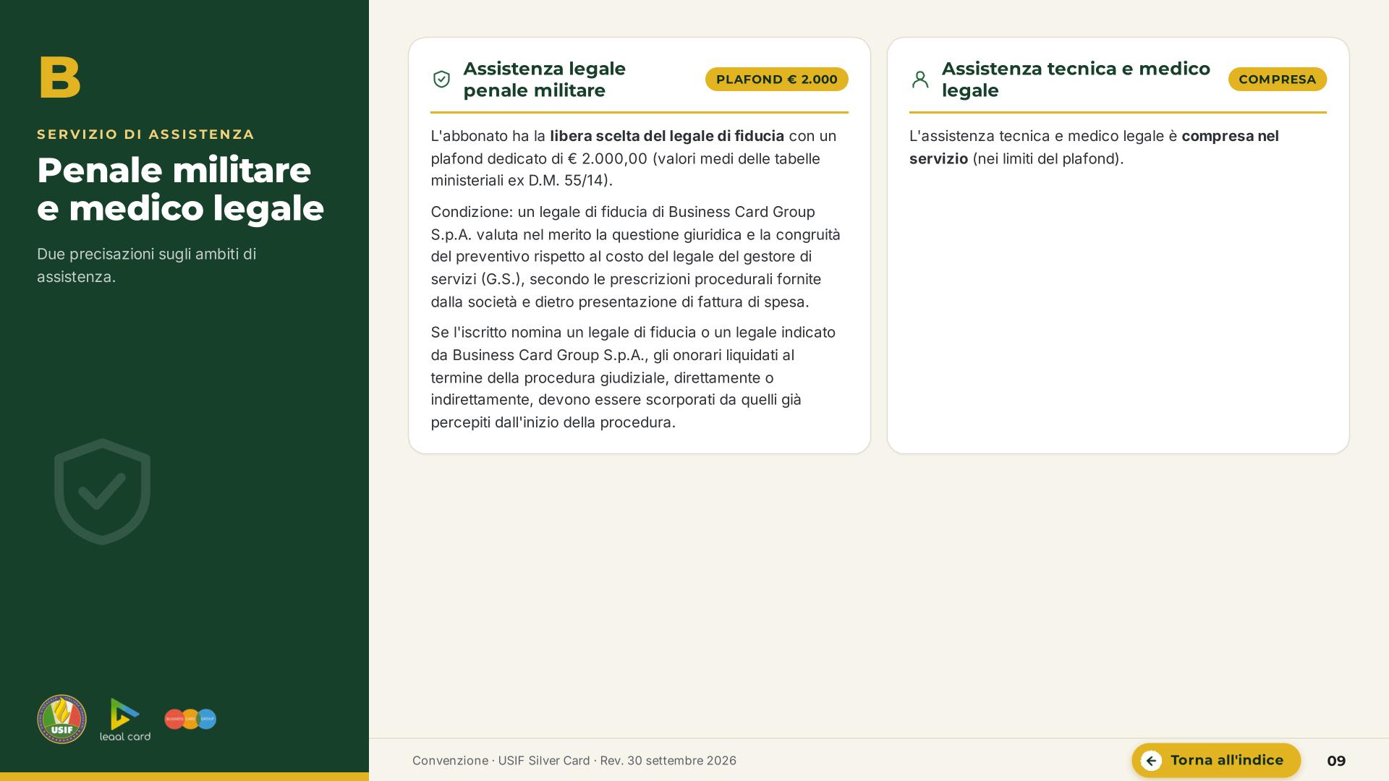Screen dimensions: 1389x781
Task: Click the person icon beside Assistenza tecnica
Action: (920, 80)
